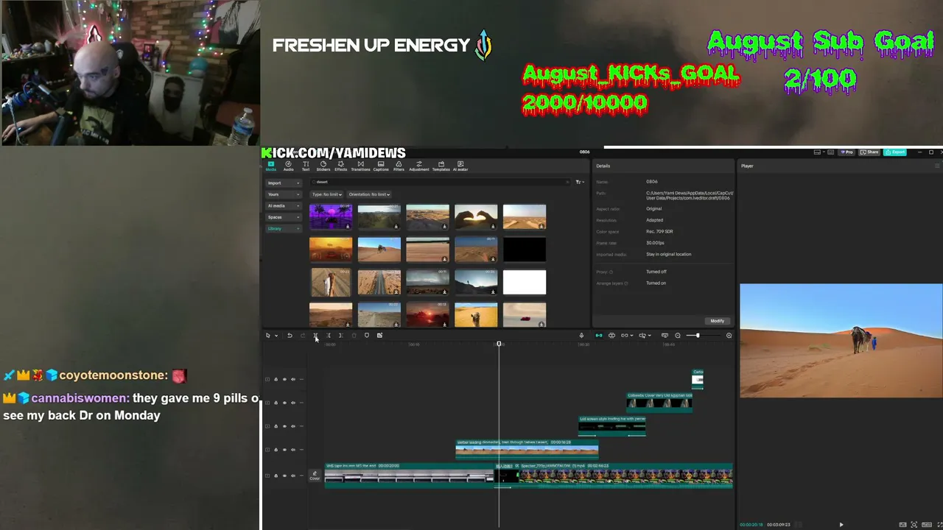
Task: Expand the Import section in sidebar
Action: (283, 183)
